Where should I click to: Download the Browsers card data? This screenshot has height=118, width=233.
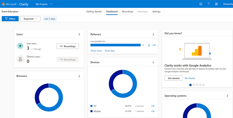coord(79,76)
